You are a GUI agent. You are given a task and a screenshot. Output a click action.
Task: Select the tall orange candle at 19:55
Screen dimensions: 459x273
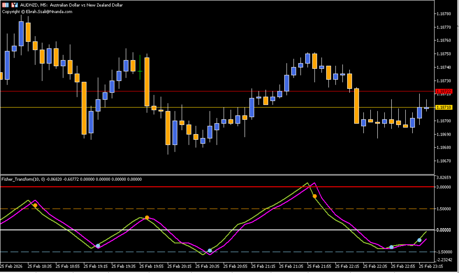(x=147, y=83)
